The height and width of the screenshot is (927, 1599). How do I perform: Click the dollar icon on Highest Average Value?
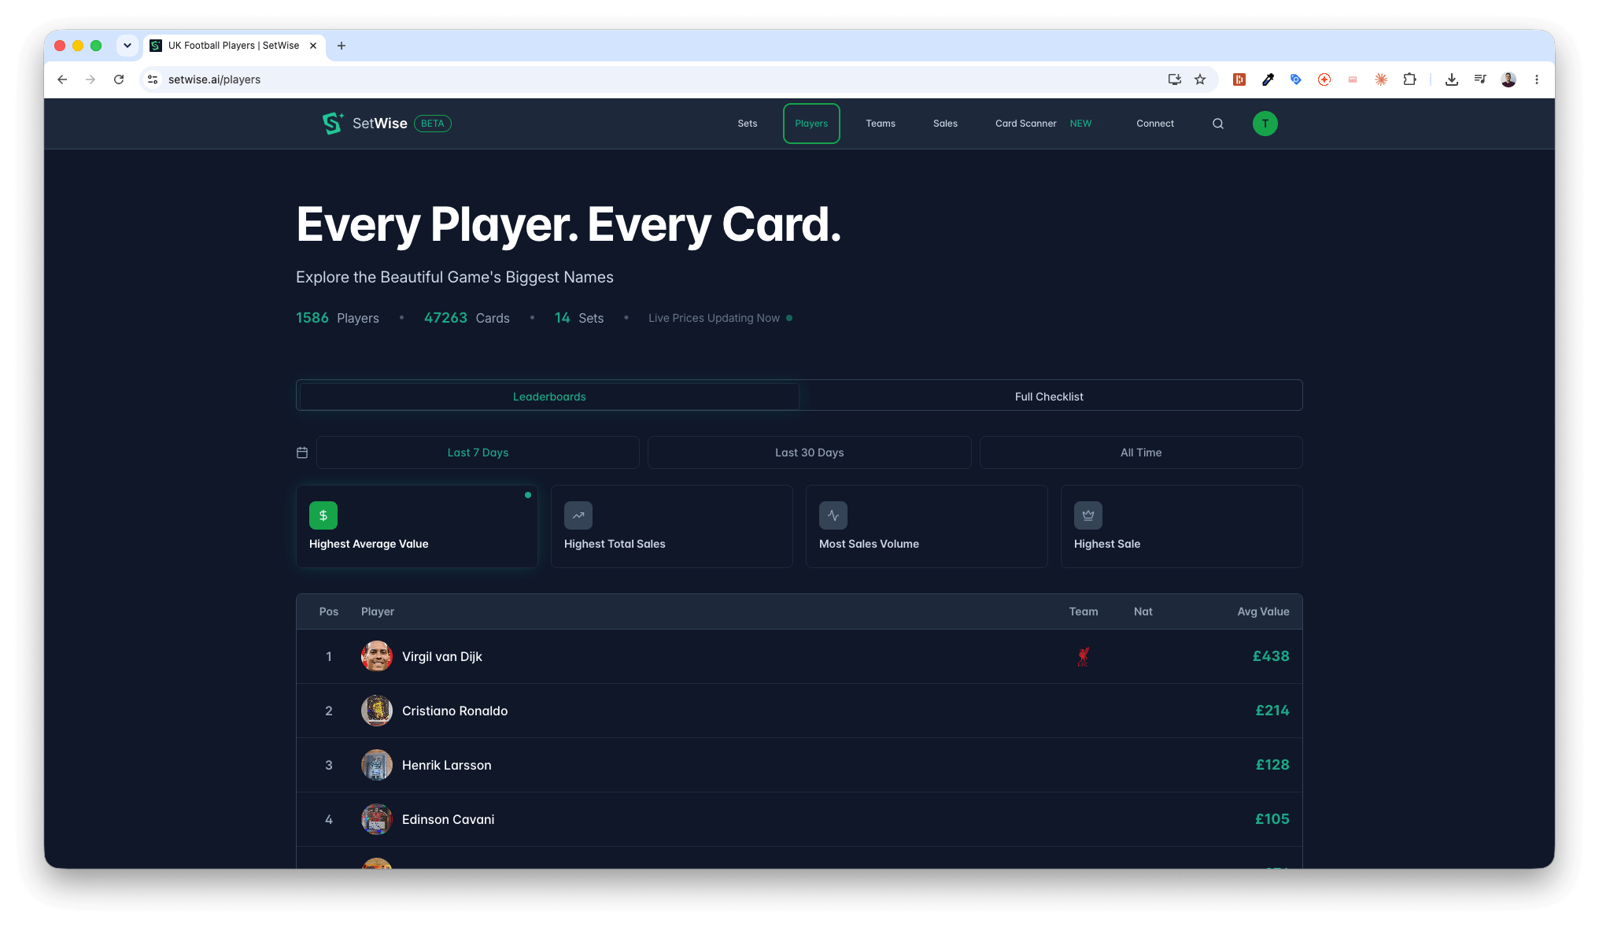coord(323,515)
